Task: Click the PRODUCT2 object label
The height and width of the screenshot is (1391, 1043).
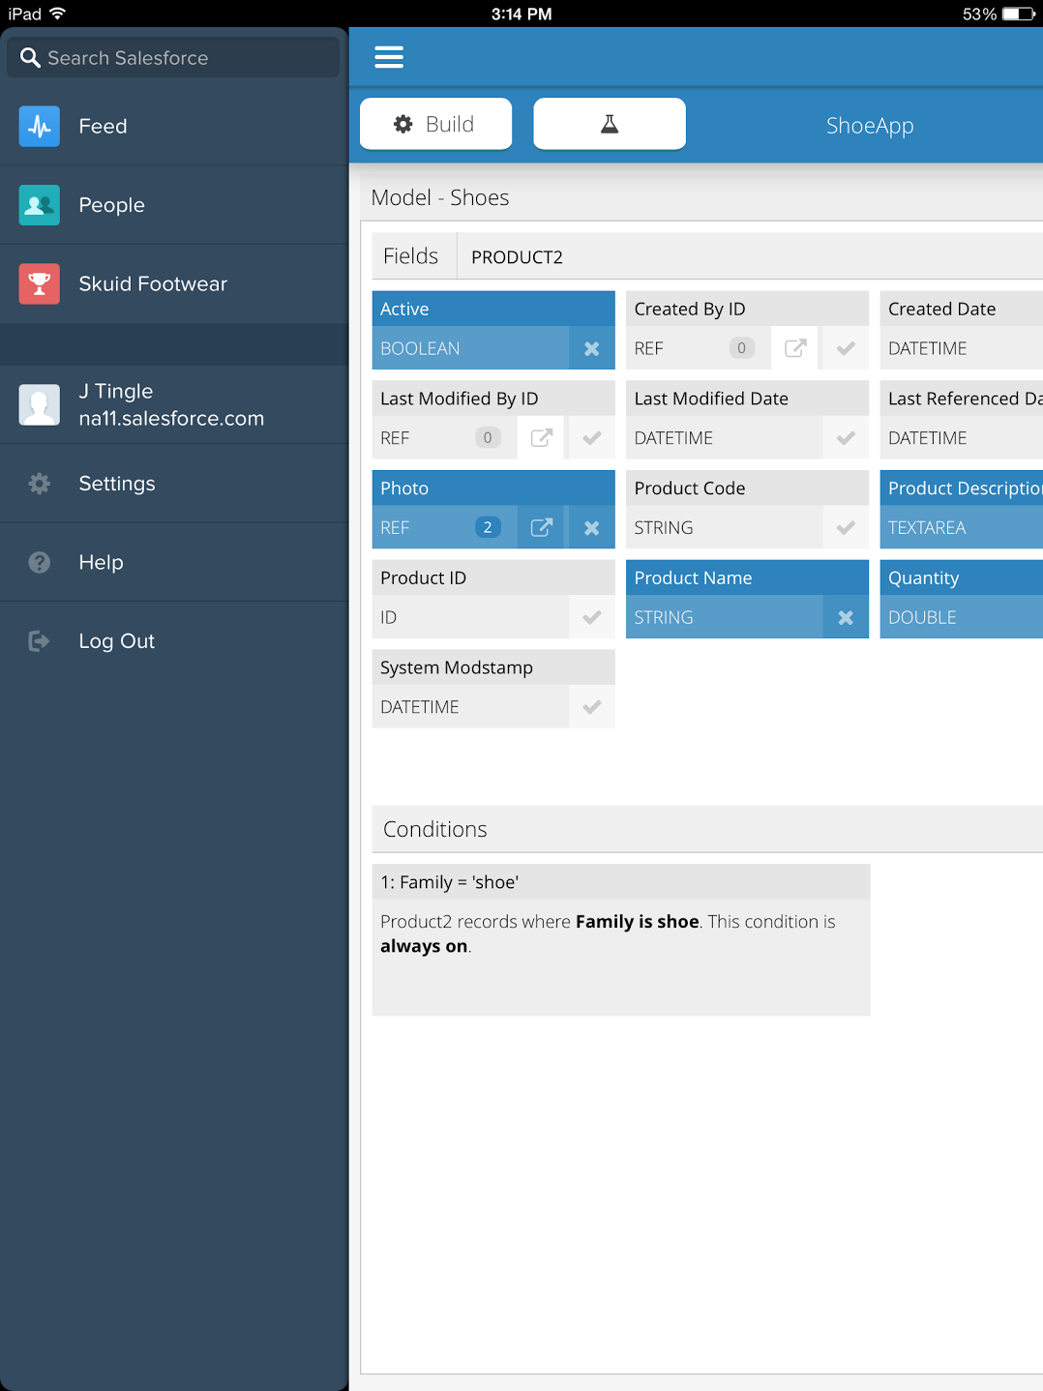Action: pyautogui.click(x=517, y=257)
